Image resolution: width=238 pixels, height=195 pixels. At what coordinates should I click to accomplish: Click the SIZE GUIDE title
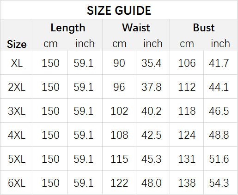coord(119,11)
